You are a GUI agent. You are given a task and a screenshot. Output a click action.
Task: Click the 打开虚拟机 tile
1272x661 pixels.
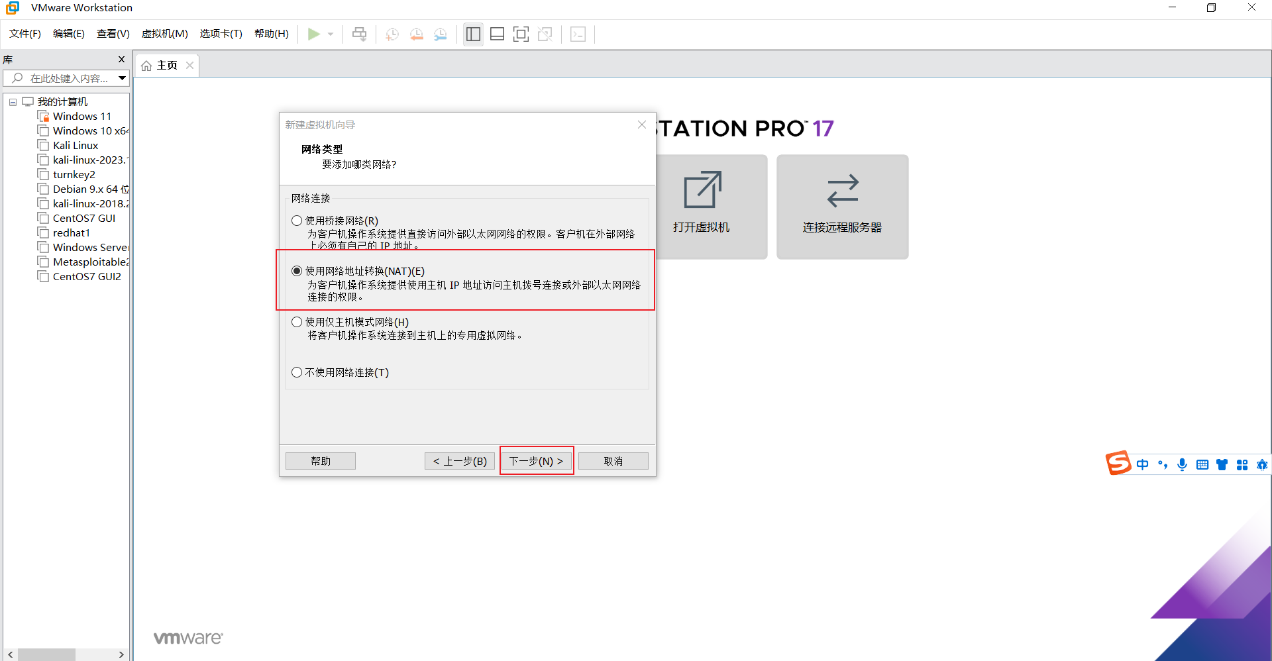pyautogui.click(x=712, y=207)
